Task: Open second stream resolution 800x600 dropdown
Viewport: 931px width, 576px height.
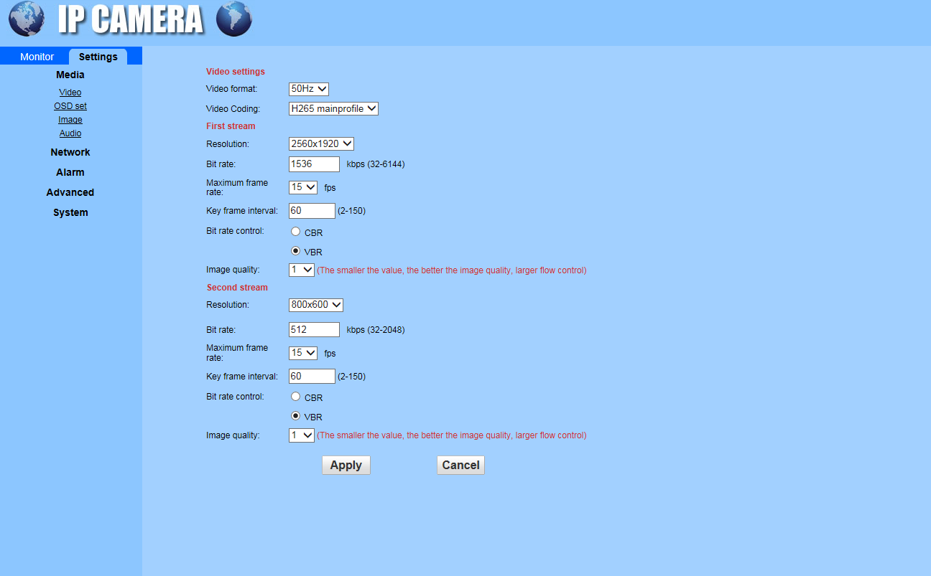Action: [316, 305]
